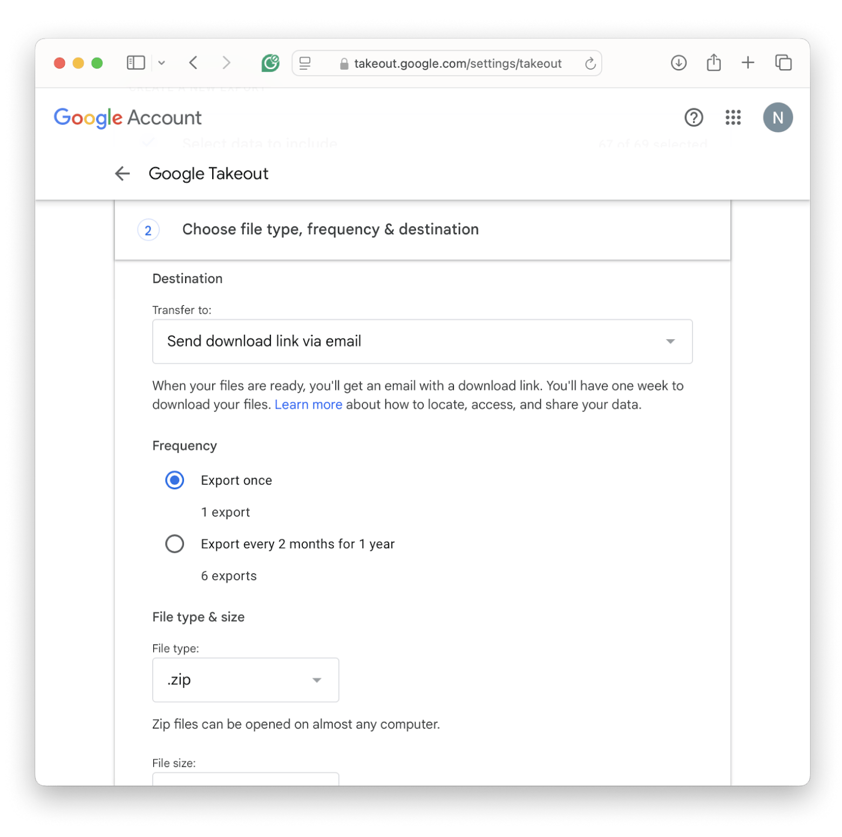
Task: Click the Grammarly extension icon
Action: tap(270, 63)
